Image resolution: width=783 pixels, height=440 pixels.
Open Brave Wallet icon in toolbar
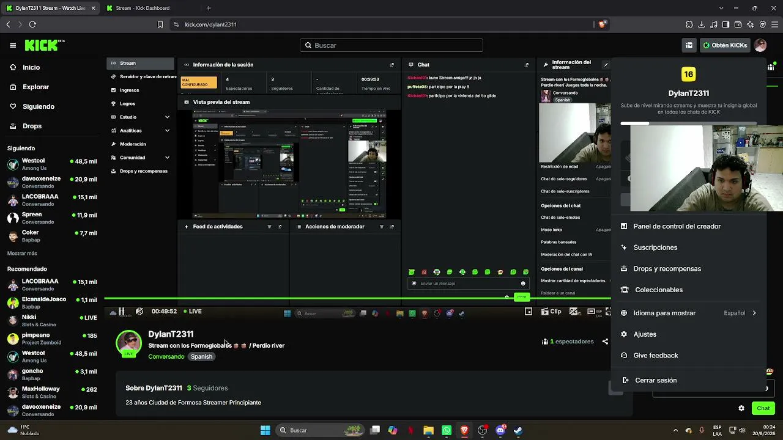click(738, 24)
